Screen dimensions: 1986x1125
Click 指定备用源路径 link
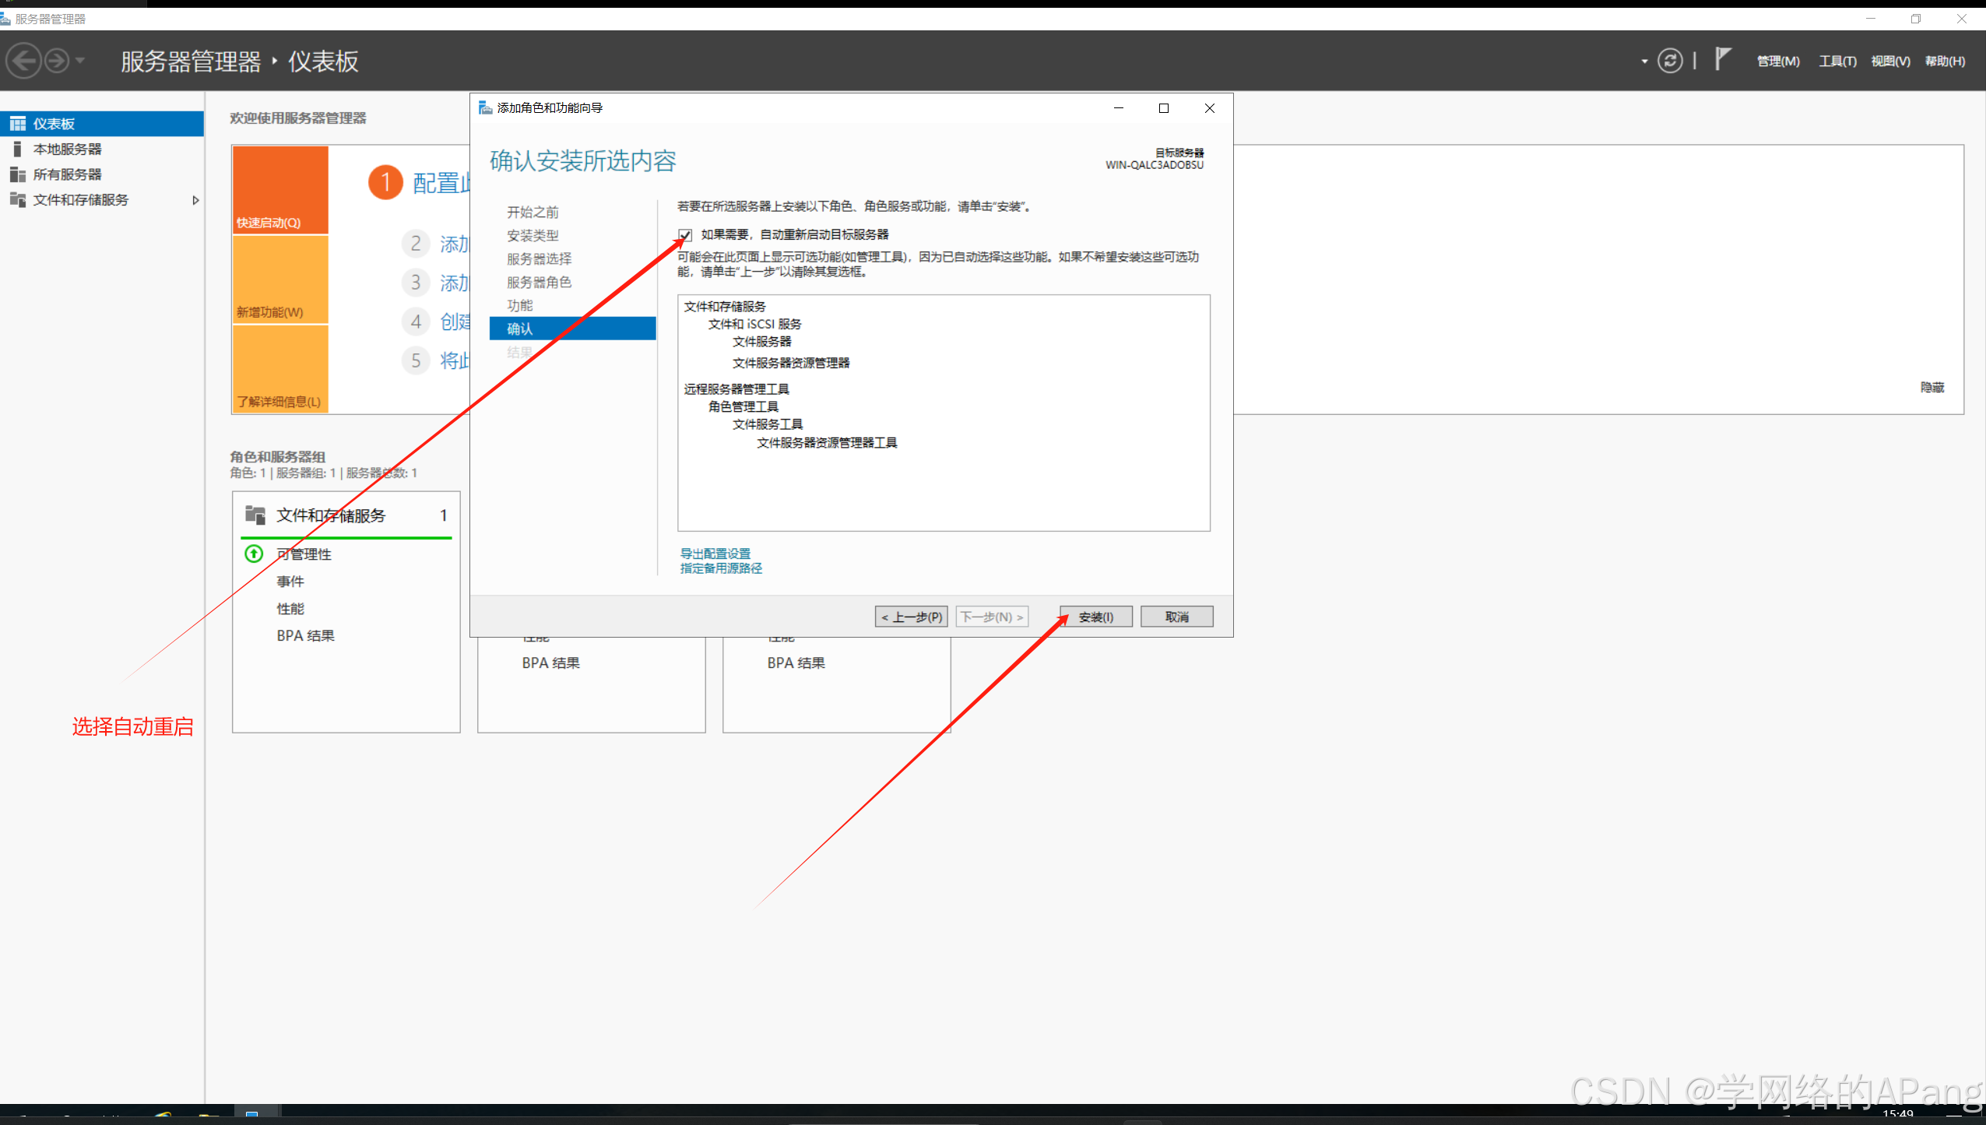pos(721,568)
